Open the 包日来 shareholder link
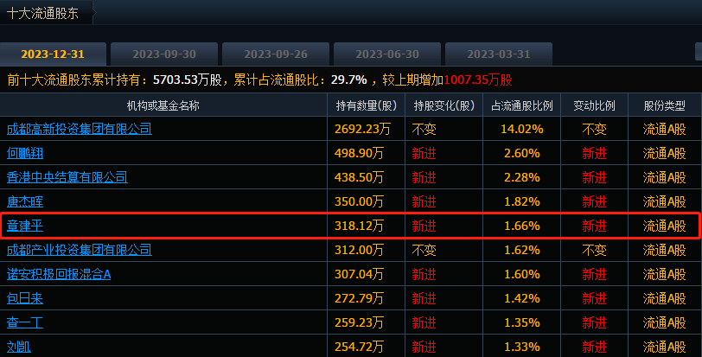Screen dimensions: 702x357 tap(25, 298)
